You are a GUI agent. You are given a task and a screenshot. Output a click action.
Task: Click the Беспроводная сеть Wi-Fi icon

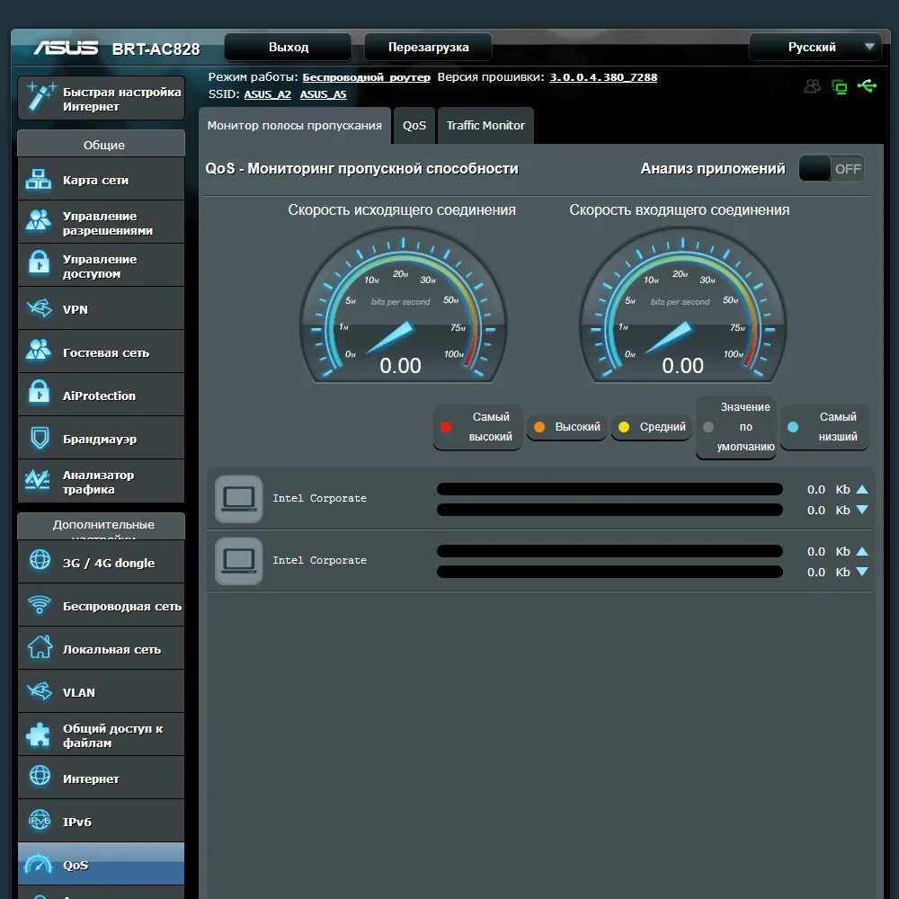coord(40,605)
